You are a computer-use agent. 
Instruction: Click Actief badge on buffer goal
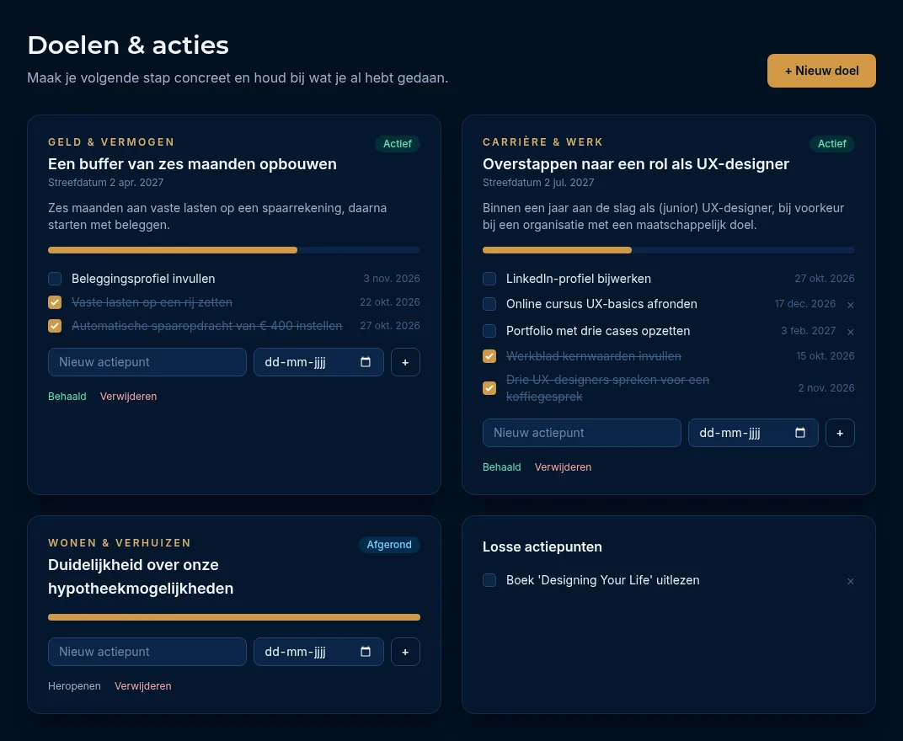[398, 144]
